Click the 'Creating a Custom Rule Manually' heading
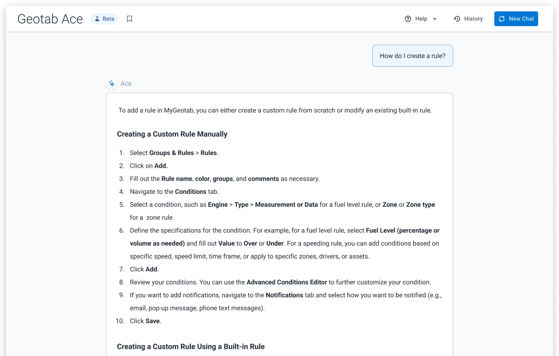Screen dimensions: 559x356 coord(172,134)
